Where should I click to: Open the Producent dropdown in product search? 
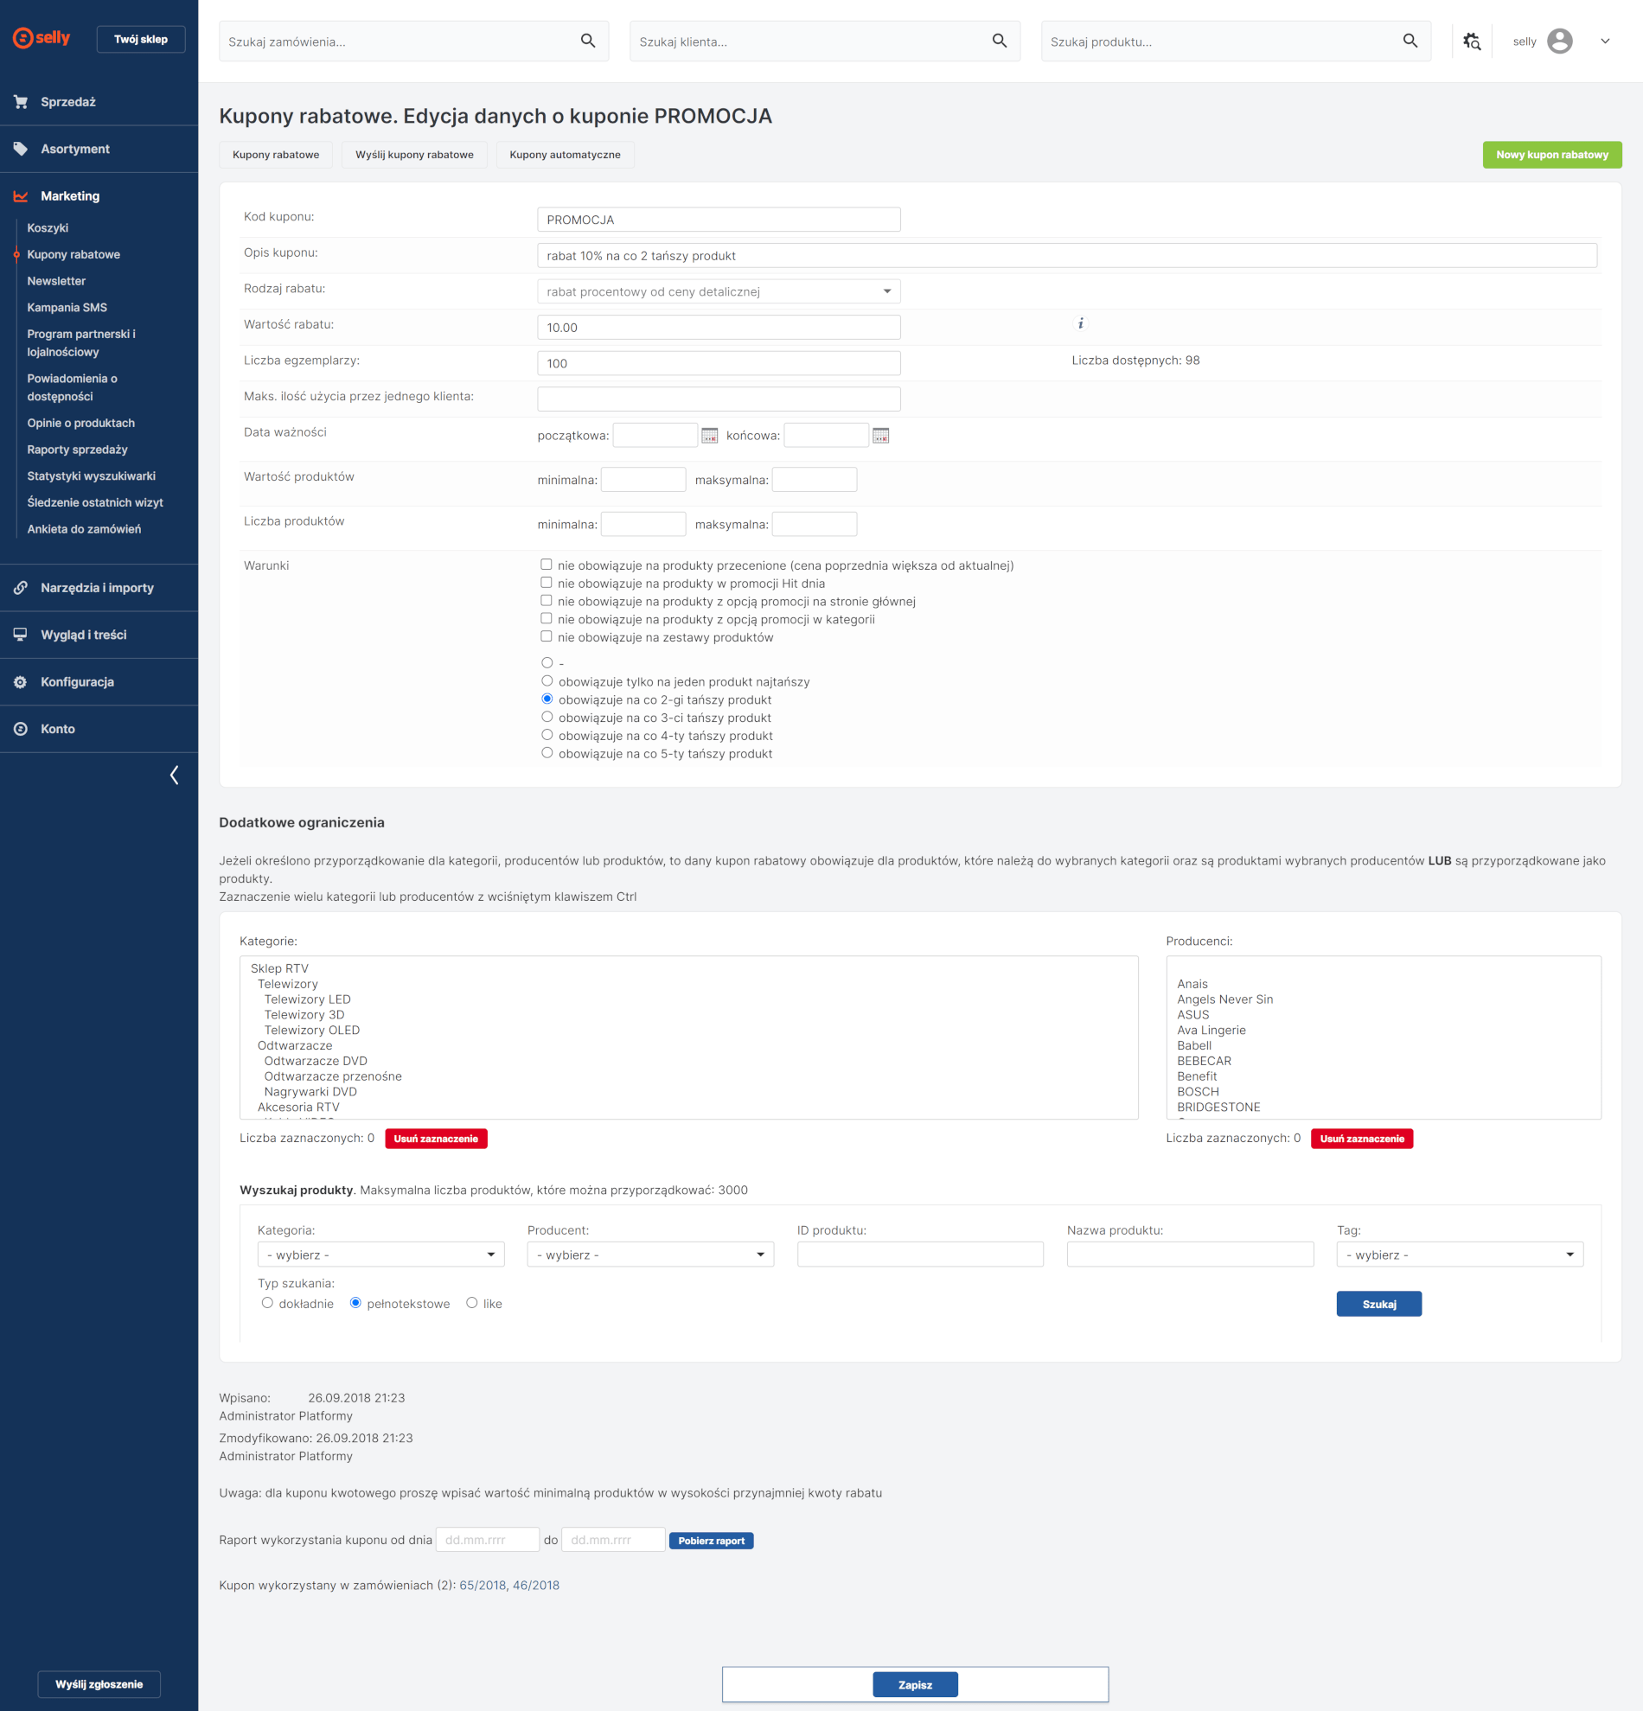[649, 1255]
